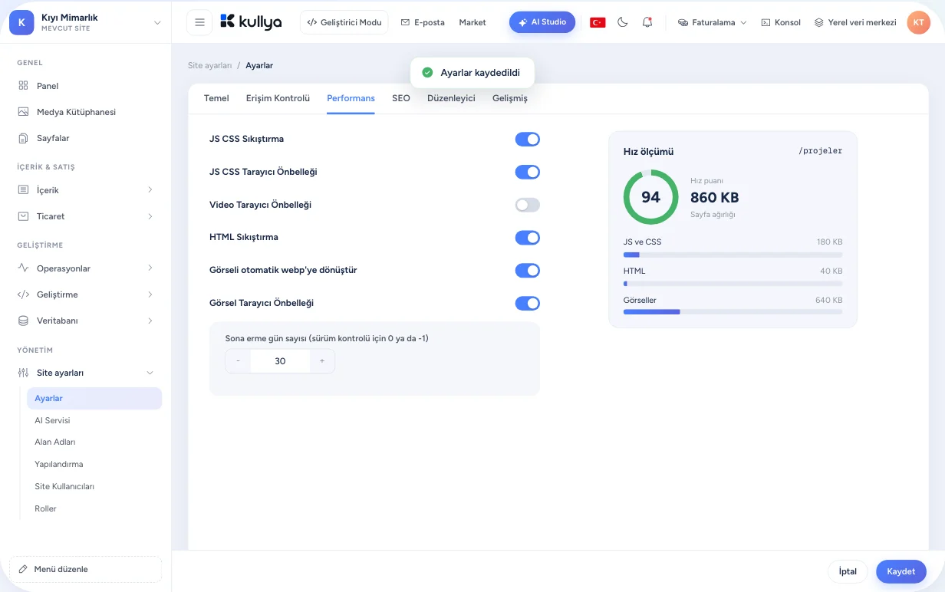
Task: Expand the Geliştirme sidebar menu
Action: 86,294
